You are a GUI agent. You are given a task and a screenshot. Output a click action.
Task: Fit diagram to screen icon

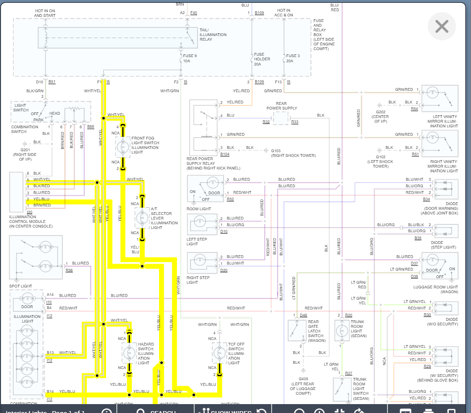tap(339, 411)
